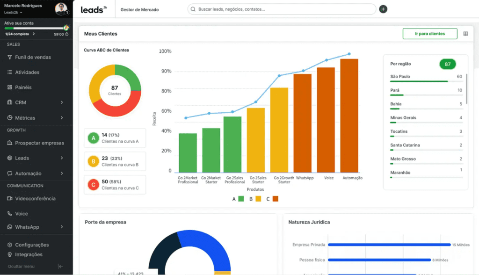Viewport: 479px width, 275px height.
Task: Open Videoconferência menu item
Action: [x=36, y=198]
